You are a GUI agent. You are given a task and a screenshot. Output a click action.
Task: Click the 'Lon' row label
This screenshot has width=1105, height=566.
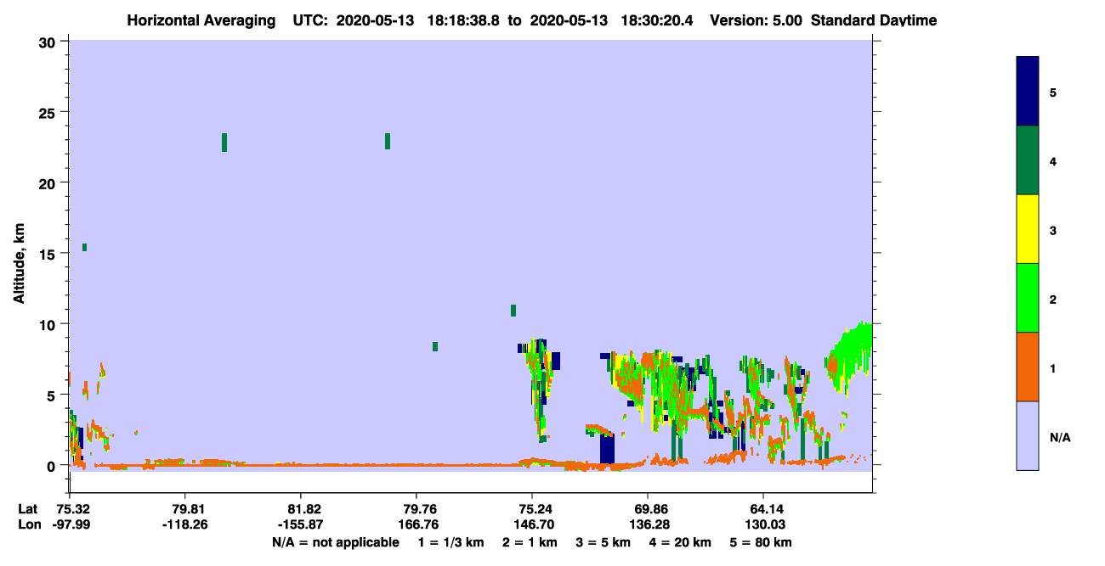28,524
